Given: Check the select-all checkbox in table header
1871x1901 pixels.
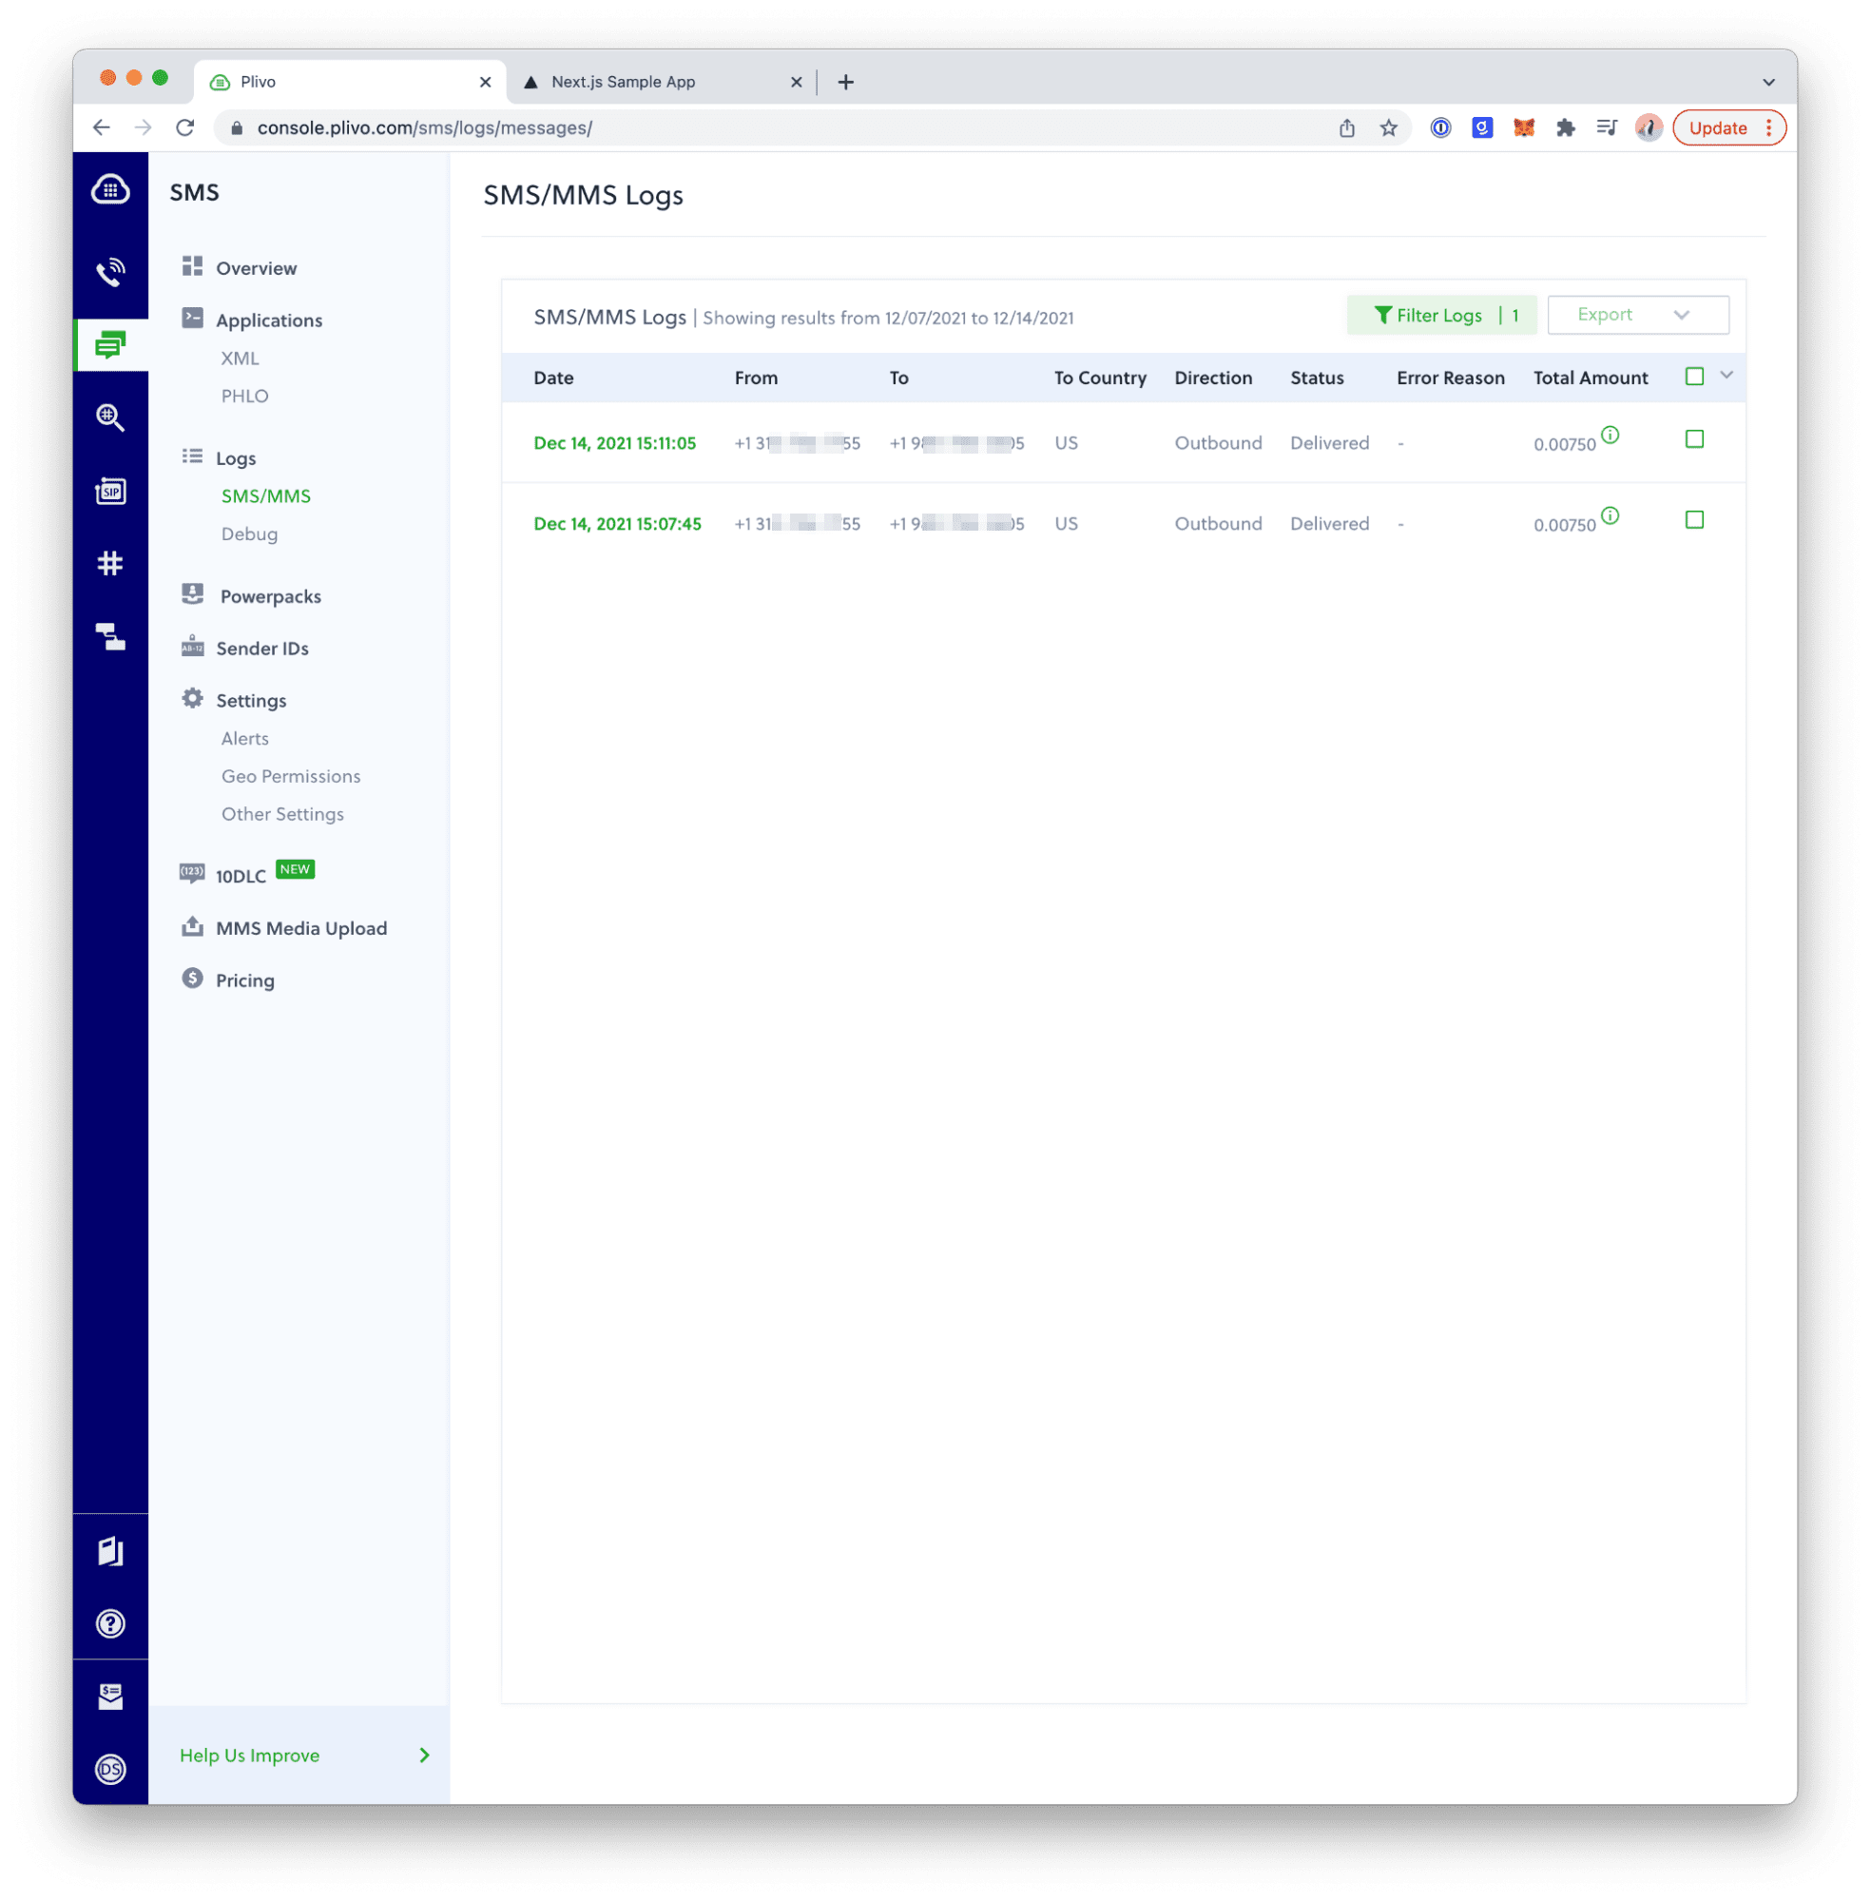Looking at the screenshot, I should coord(1694,377).
